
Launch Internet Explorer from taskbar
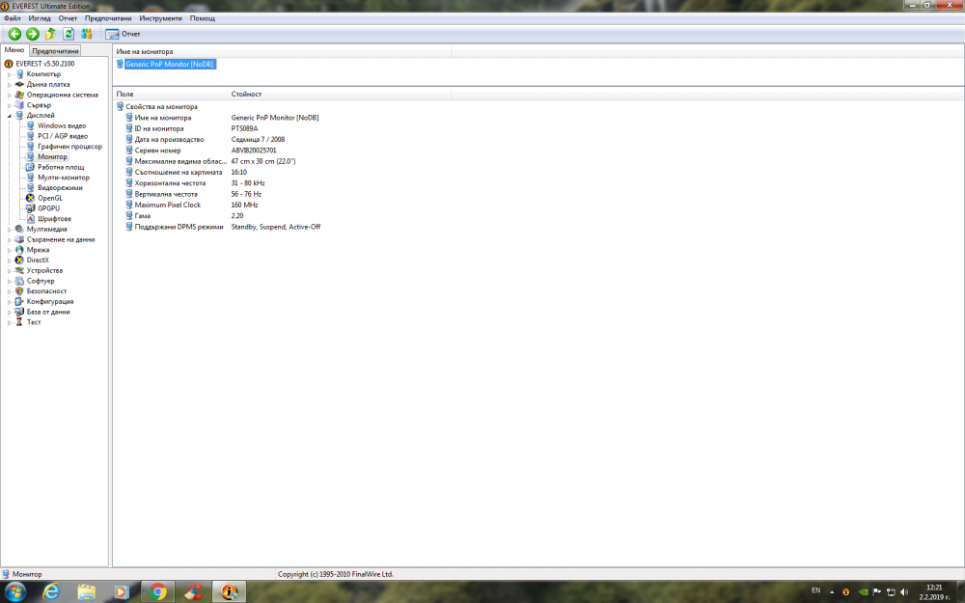coord(51,592)
